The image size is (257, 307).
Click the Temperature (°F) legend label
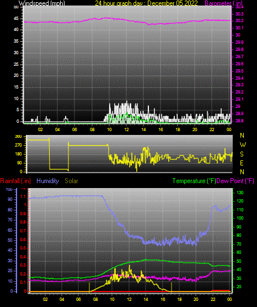(x=194, y=181)
